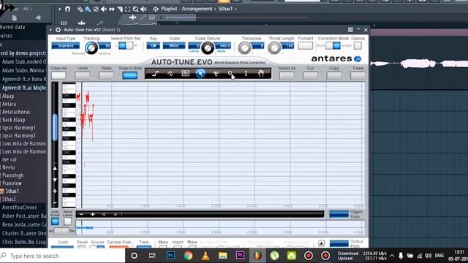Select Pianohigh in the browser list
The image size is (468, 263).
(12, 175)
